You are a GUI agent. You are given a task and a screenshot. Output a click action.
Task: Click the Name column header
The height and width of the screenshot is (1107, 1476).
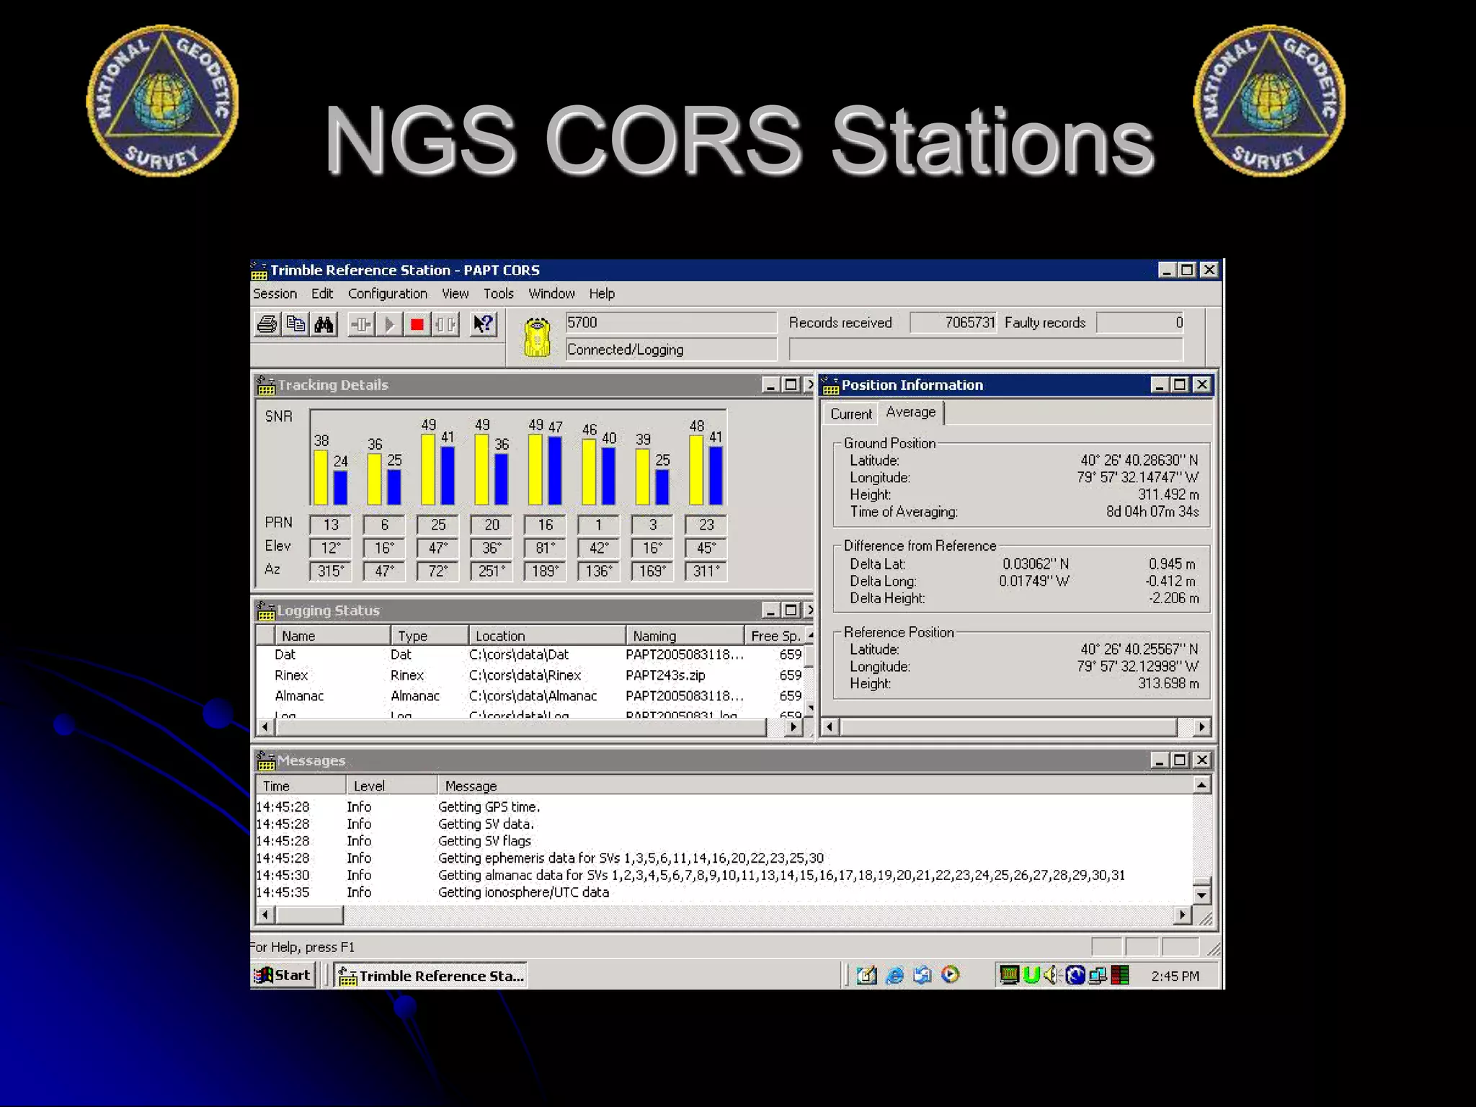click(332, 636)
